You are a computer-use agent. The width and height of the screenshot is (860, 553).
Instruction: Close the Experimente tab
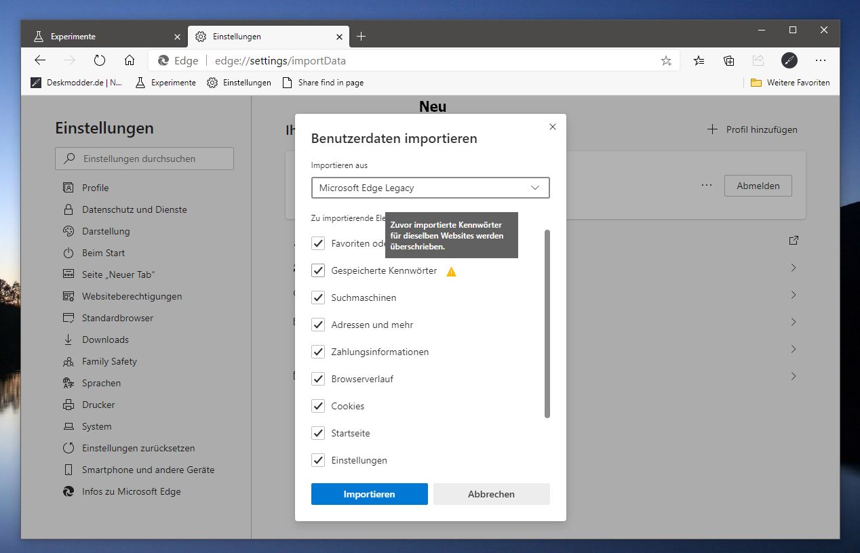pyautogui.click(x=178, y=37)
